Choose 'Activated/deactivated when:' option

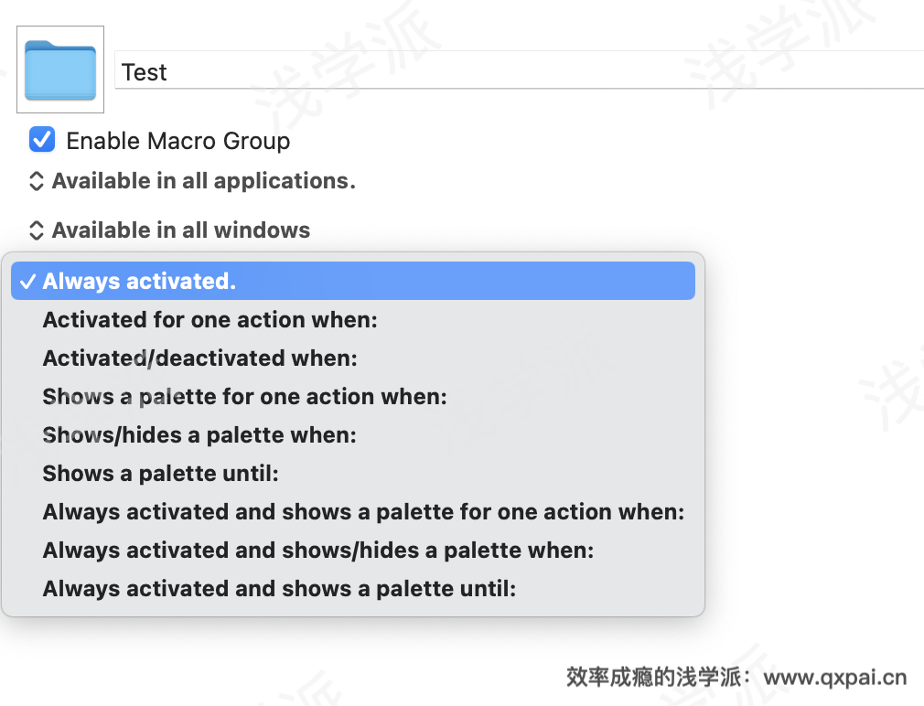click(199, 358)
